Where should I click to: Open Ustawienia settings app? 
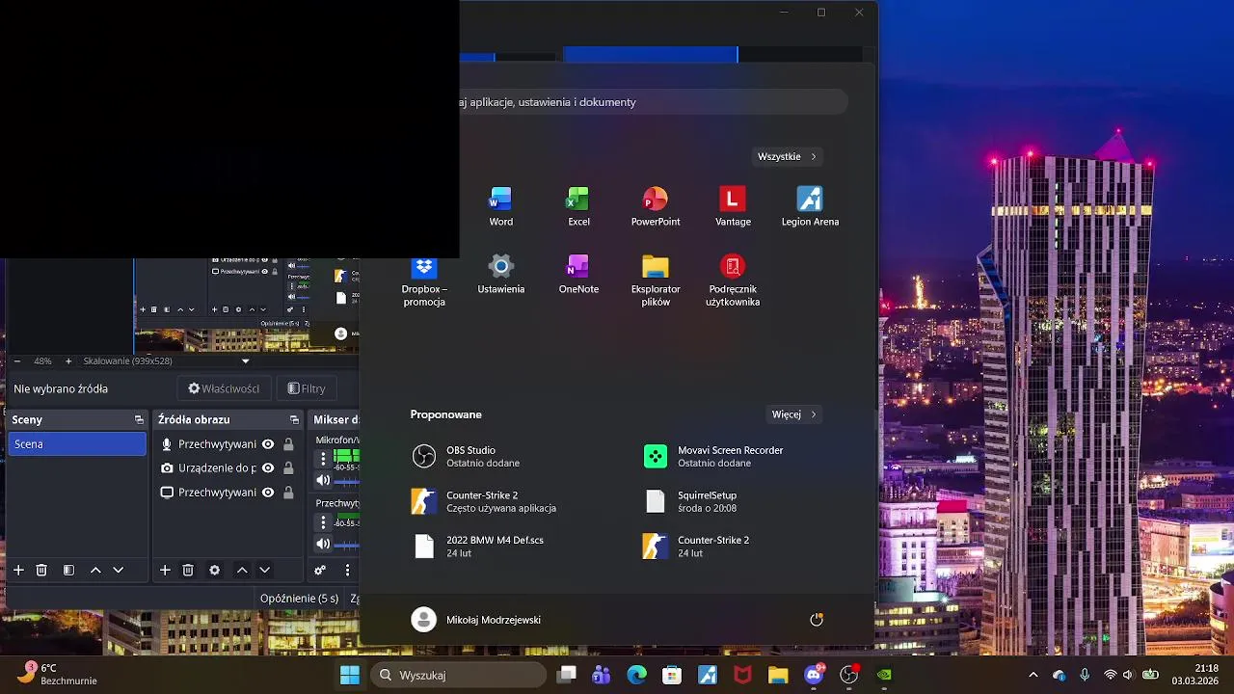pos(500,274)
